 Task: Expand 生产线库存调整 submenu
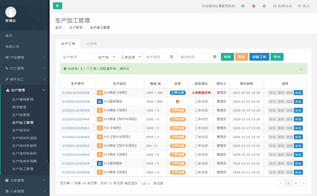pyautogui.click(x=25, y=161)
